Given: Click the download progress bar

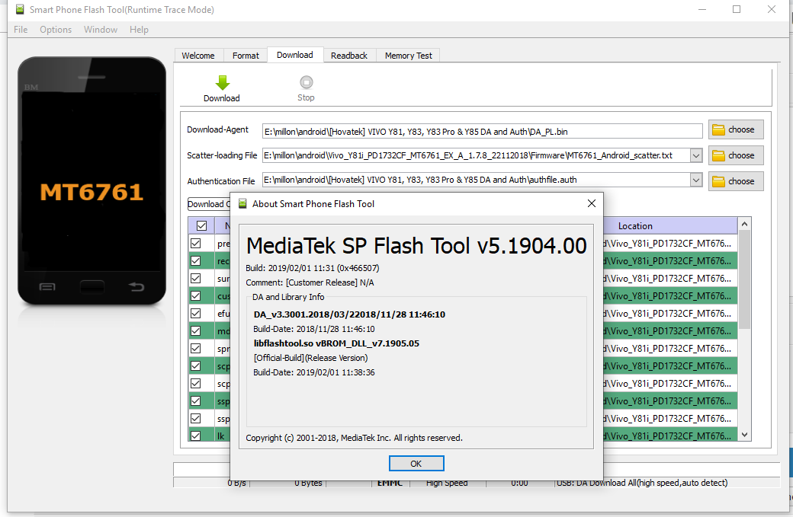Looking at the screenshot, I should (x=477, y=469).
